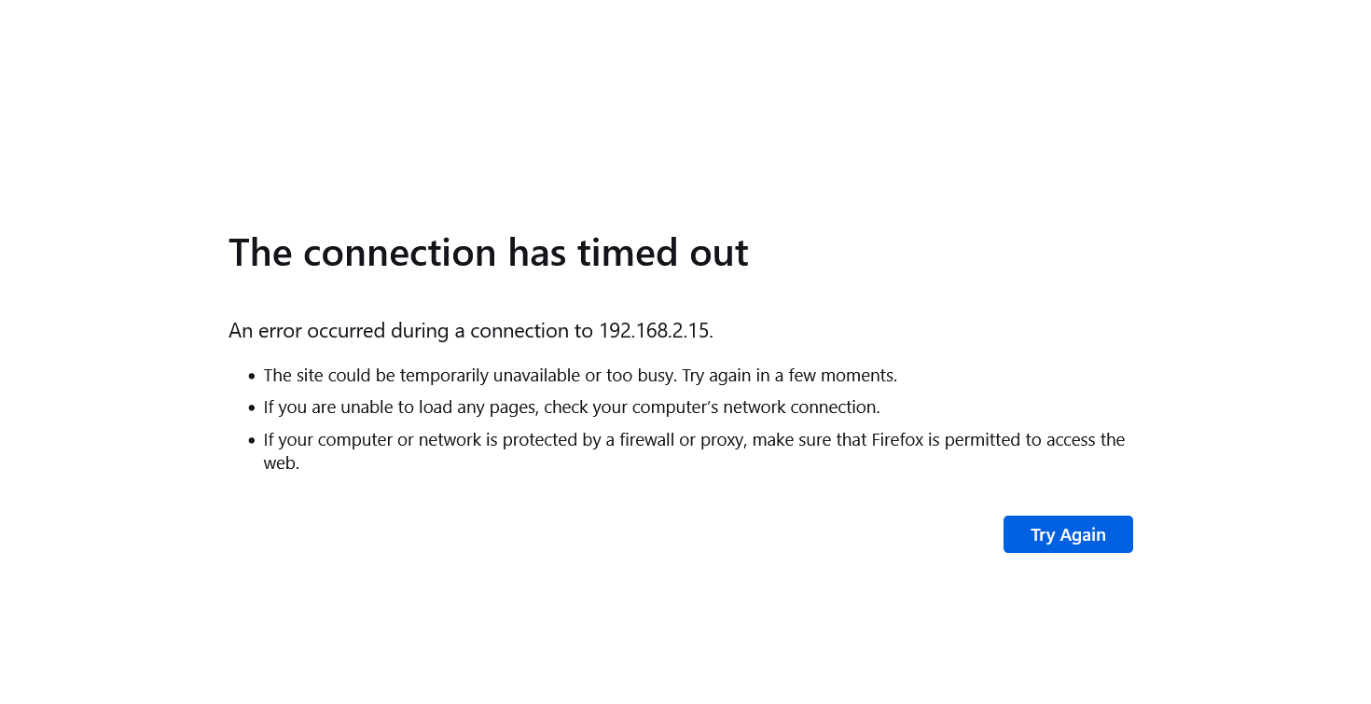This screenshot has width=1371, height=704.
Task: Click the first bullet point marker
Action: 252,377
